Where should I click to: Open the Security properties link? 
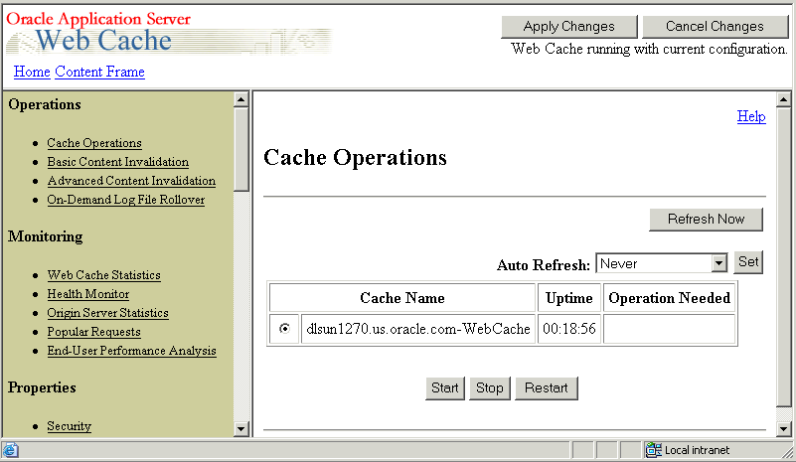coord(69,426)
